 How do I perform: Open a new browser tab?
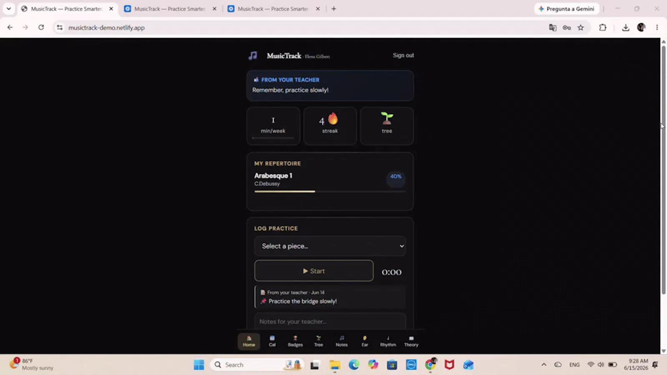click(333, 9)
